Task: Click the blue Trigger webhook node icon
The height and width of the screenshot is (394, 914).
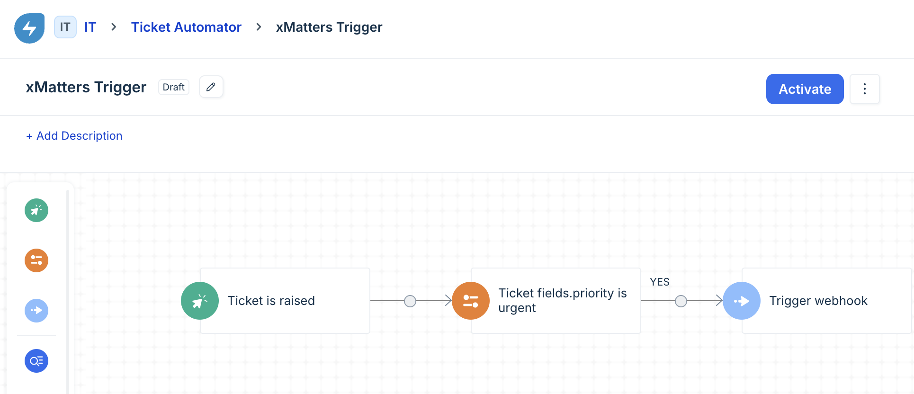Action: coord(742,301)
